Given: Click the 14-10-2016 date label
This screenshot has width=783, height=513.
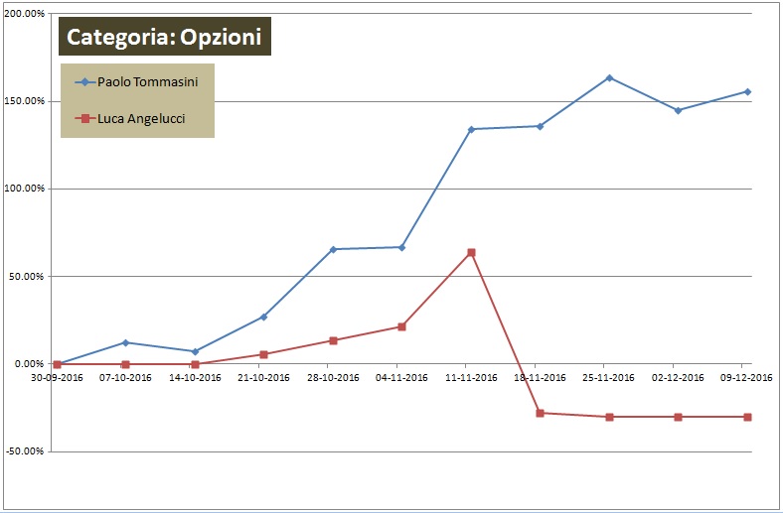Looking at the screenshot, I should pyautogui.click(x=195, y=377).
